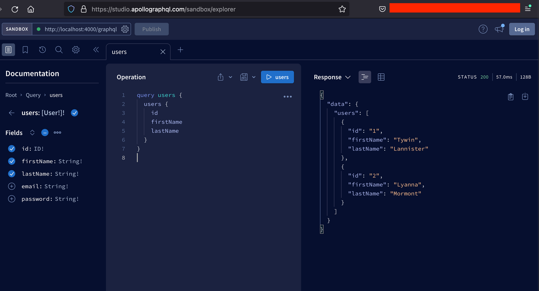Screen dimensions: 539x291
Task: Click the SANDBOX label
Action: [17, 29]
